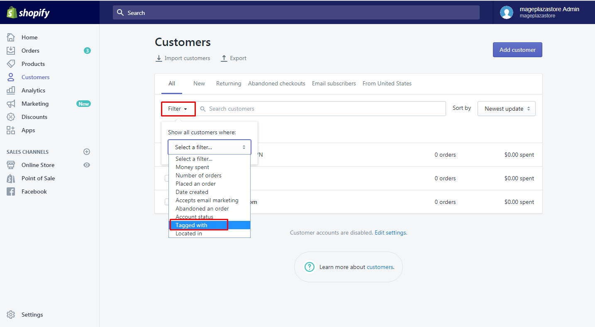Click the Products tag icon

(11, 64)
